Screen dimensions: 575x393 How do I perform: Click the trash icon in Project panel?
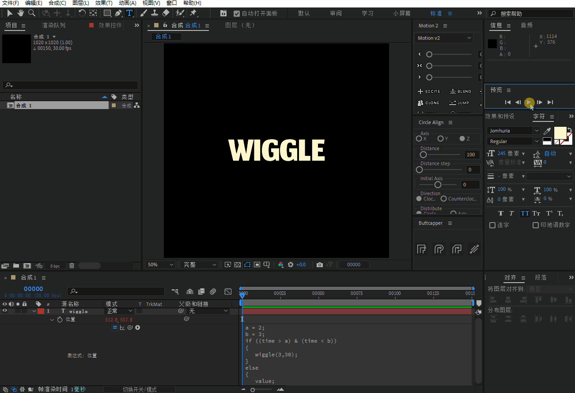coord(72,266)
